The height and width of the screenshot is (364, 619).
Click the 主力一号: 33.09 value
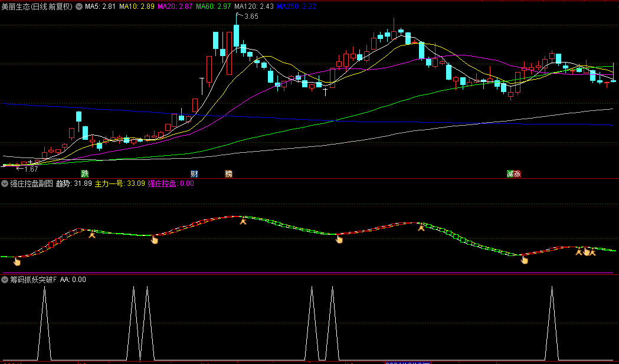click(120, 183)
